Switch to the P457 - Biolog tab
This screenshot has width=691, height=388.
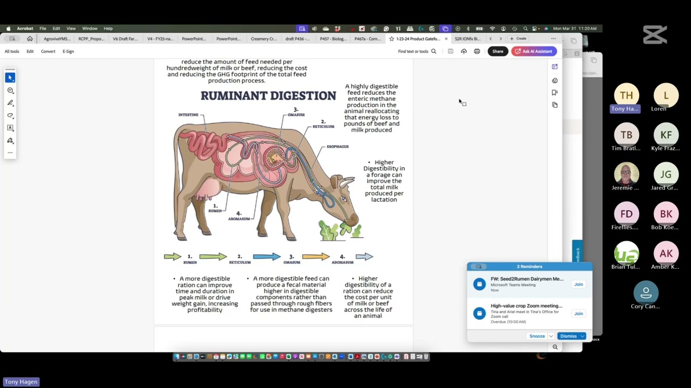click(x=333, y=39)
